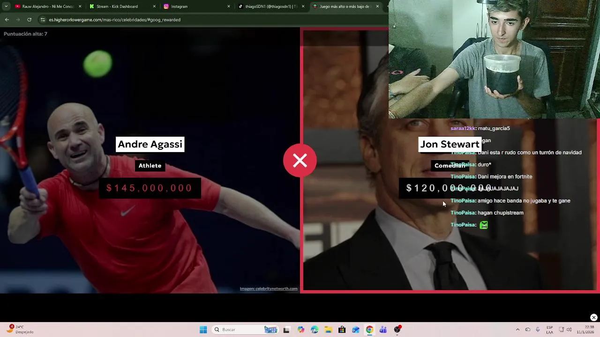Close the higher or lower game tab

(377, 7)
